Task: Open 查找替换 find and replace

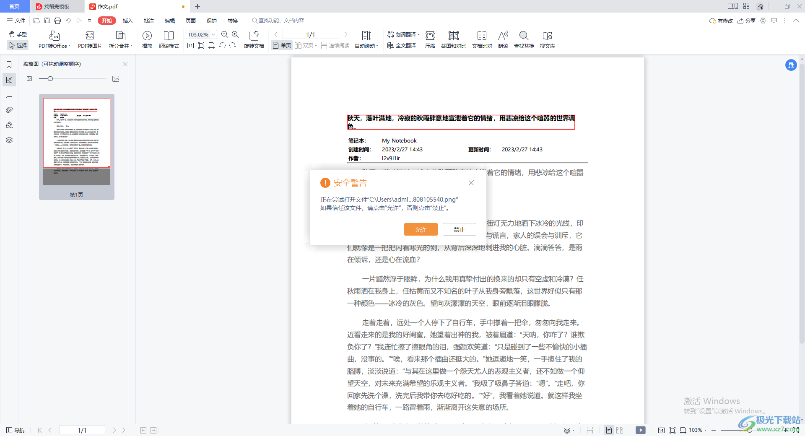Action: 524,40
